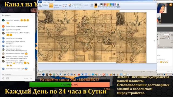Screen dimensions: 173x97
Task: Click the red YouTube taskbar icon
Action: [79, 75]
